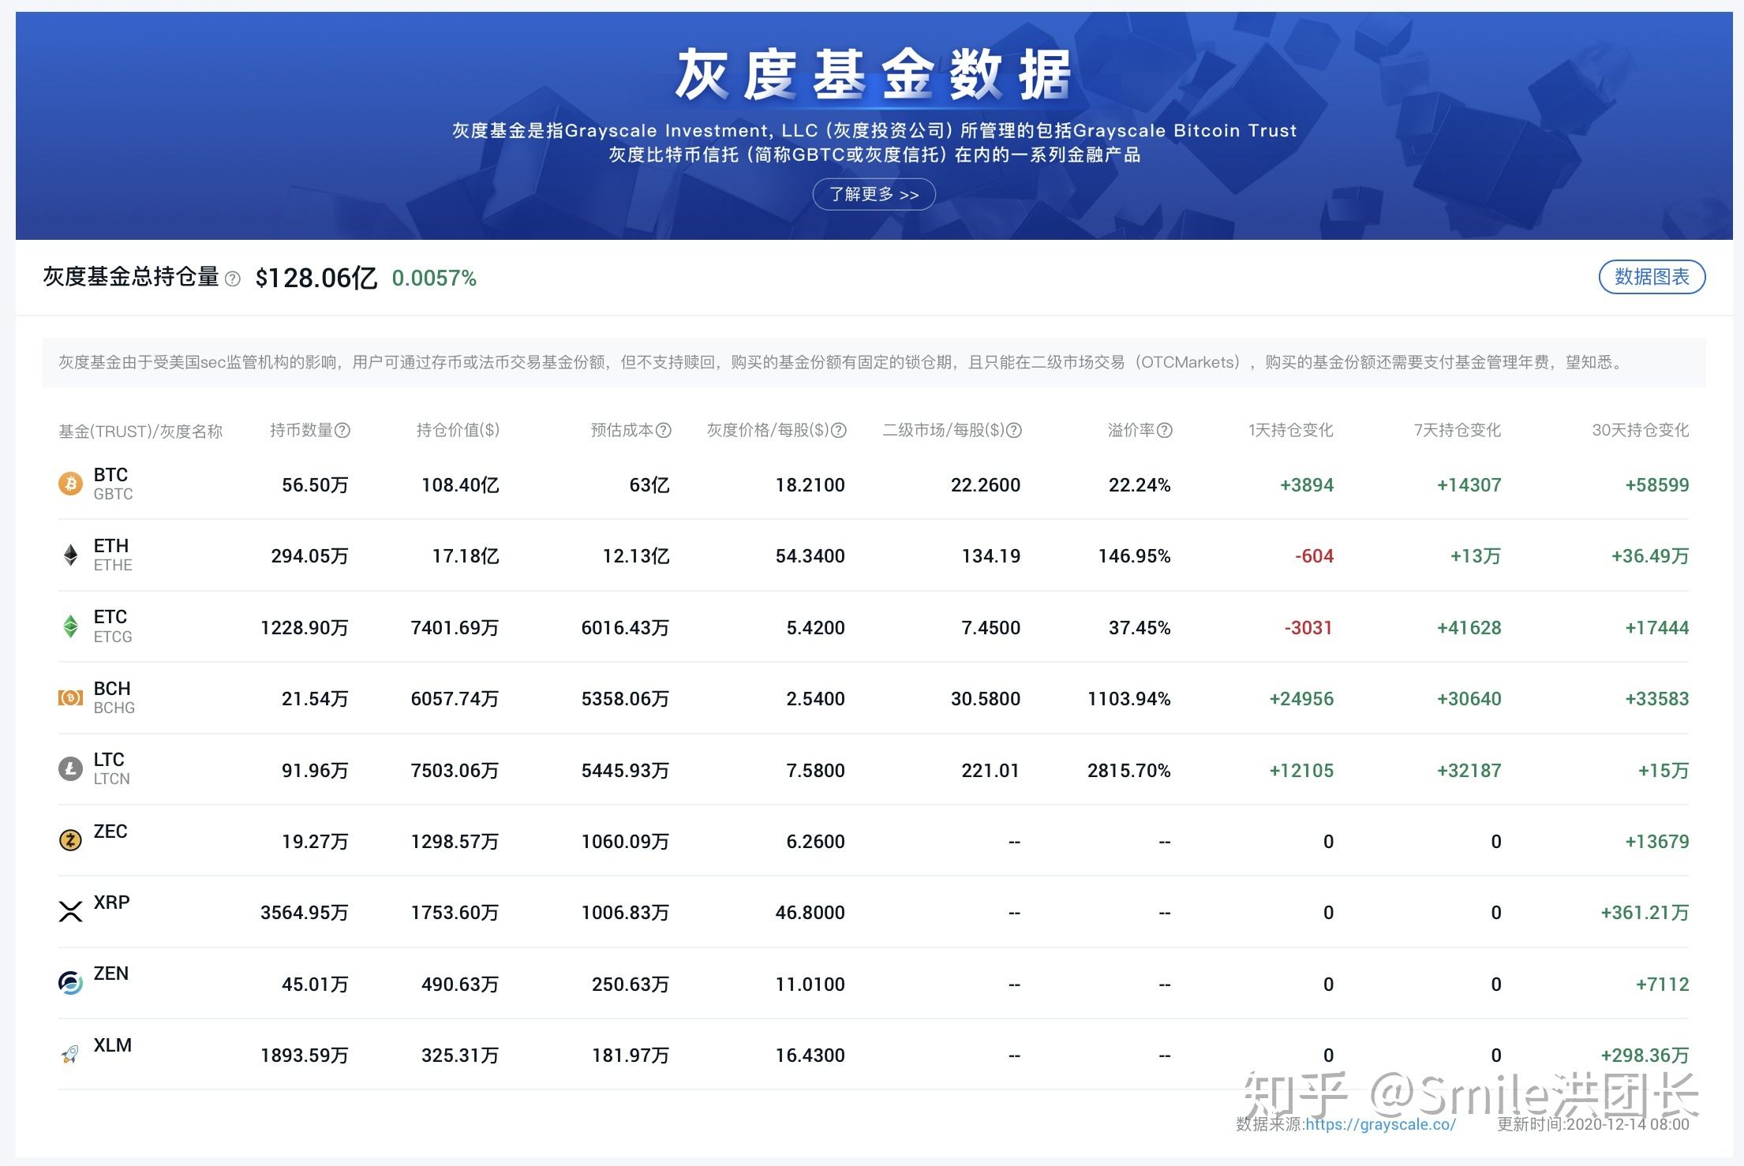Open the 了解更多 >> banner button
This screenshot has width=1744, height=1166.
click(x=874, y=194)
